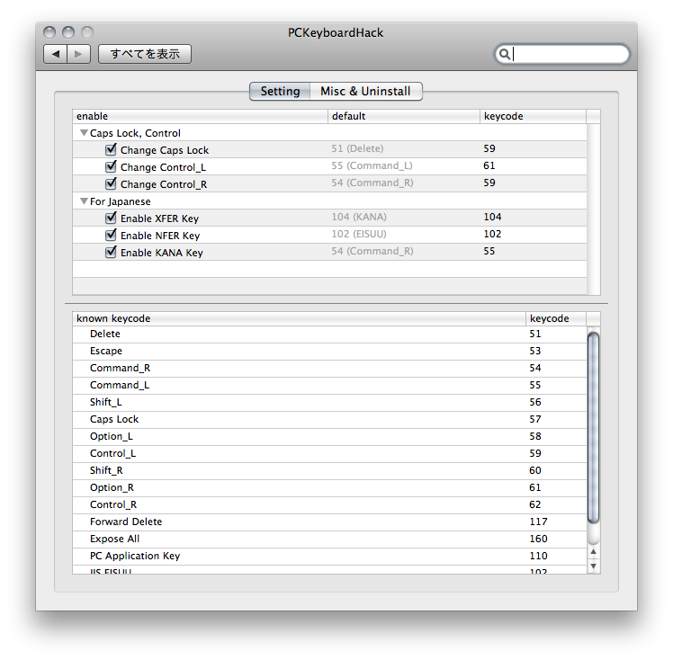The height and width of the screenshot is (660, 673).
Task: Select keycode 55 for Enable KANA Key
Action: [489, 251]
